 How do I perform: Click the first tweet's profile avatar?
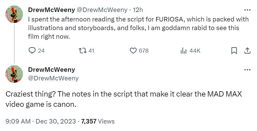point(14,14)
